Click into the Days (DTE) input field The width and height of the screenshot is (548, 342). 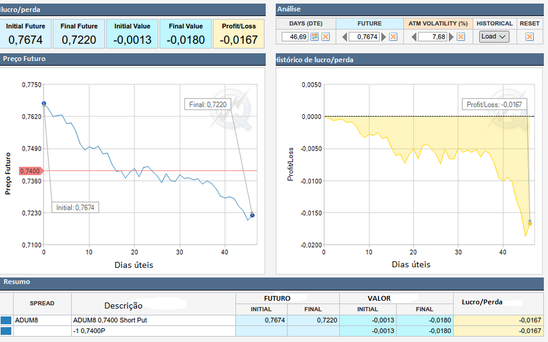point(295,37)
